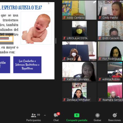Select laura's video thumbnail
The width and height of the screenshot is (123, 123).
(x=79, y=51)
